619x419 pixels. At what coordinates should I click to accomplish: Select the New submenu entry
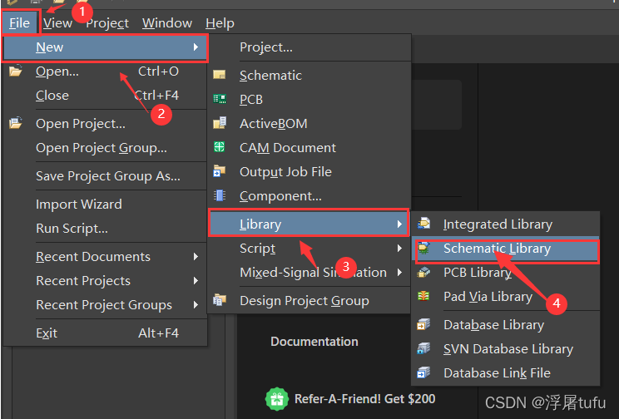(105, 47)
